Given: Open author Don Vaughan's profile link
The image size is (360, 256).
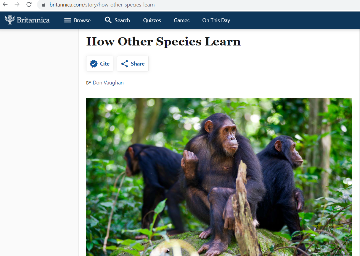Looking at the screenshot, I should pos(108,83).
